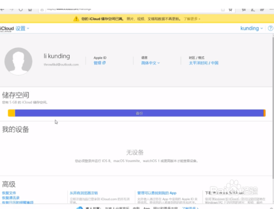Viewport: 274px width, 209px height.
Task: Click the name li kunding
Action: 57,56
